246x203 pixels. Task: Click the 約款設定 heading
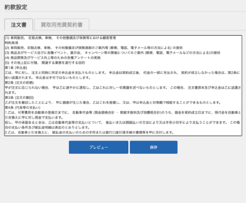pos(16,7)
